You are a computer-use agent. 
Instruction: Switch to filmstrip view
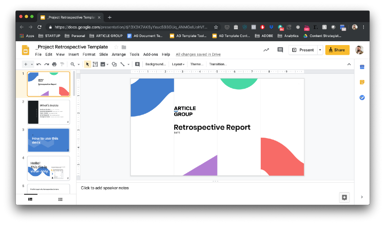pyautogui.click(x=30, y=199)
